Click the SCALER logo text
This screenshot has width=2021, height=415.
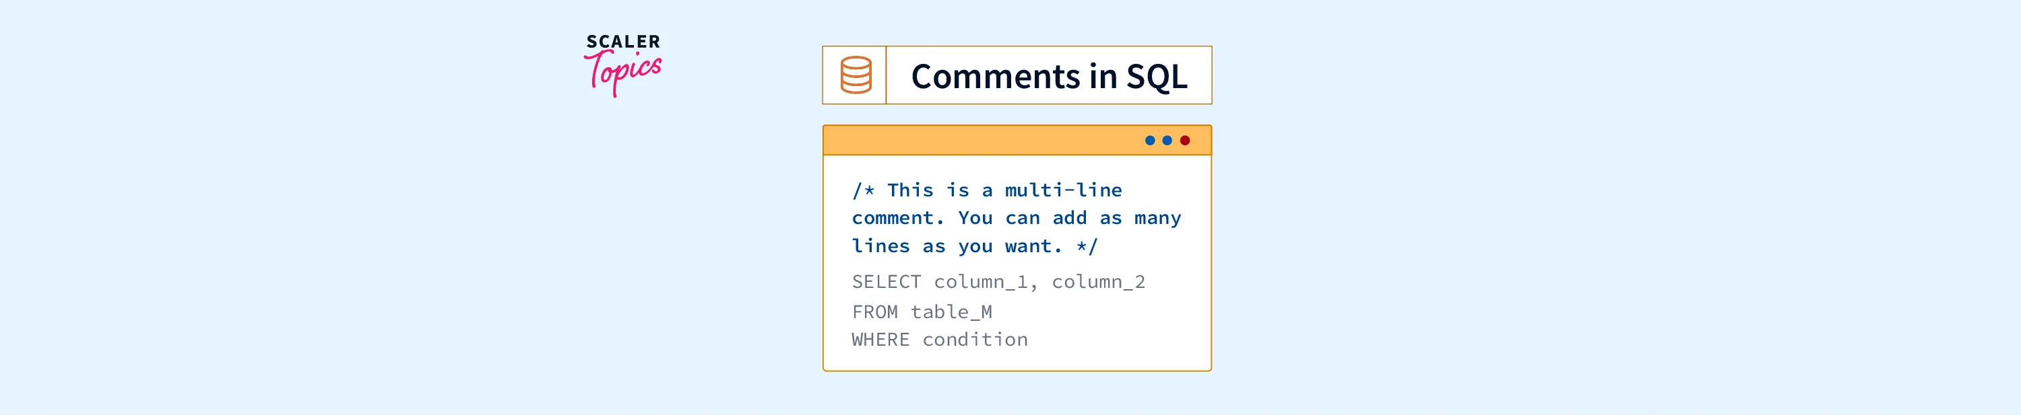(x=624, y=42)
